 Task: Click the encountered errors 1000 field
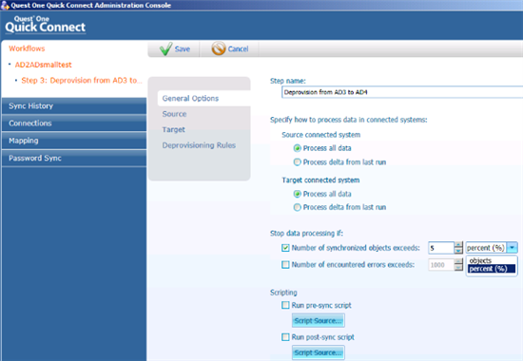(441, 265)
